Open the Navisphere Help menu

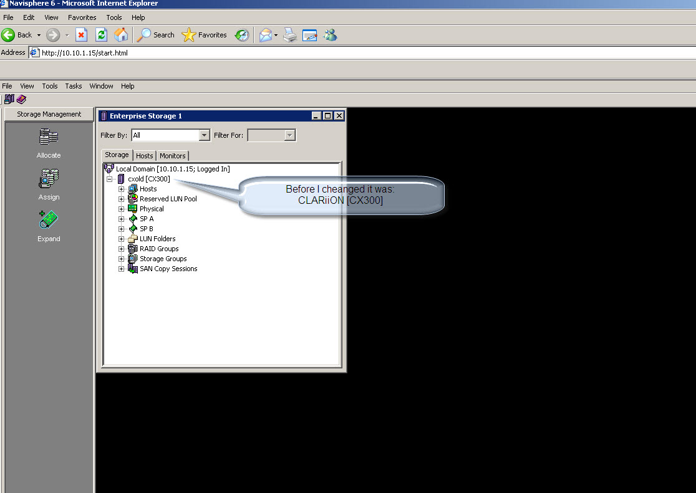[127, 86]
